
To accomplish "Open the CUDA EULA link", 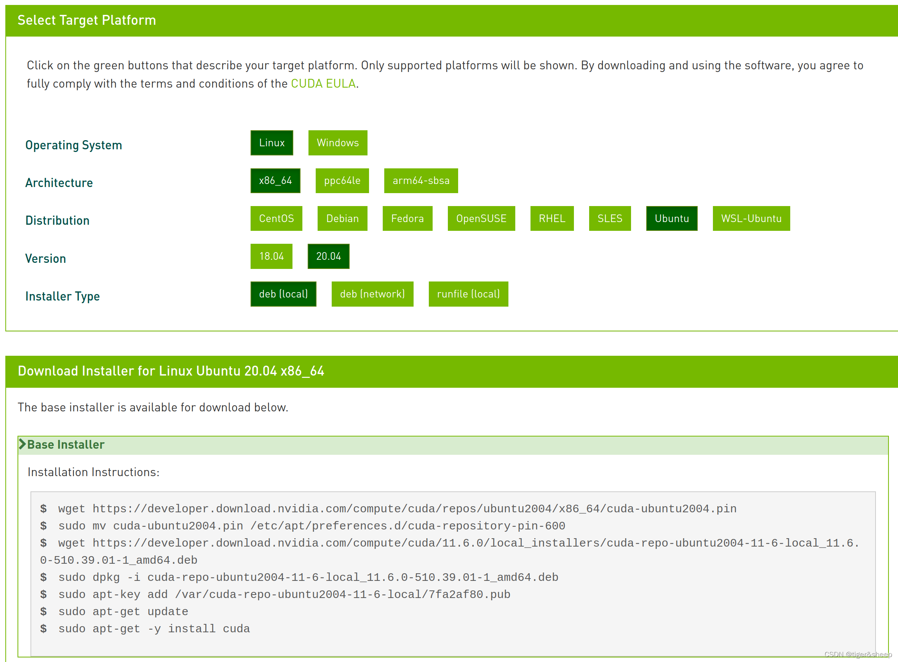I will point(323,83).
